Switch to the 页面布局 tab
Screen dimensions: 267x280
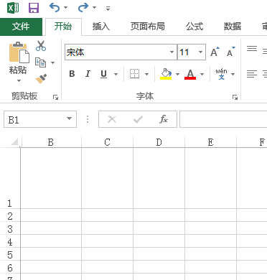[148, 27]
